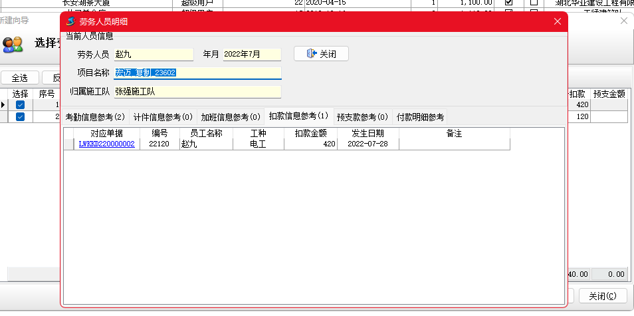Select the 加班信息参考 tab
This screenshot has width=634, height=316.
231,117
